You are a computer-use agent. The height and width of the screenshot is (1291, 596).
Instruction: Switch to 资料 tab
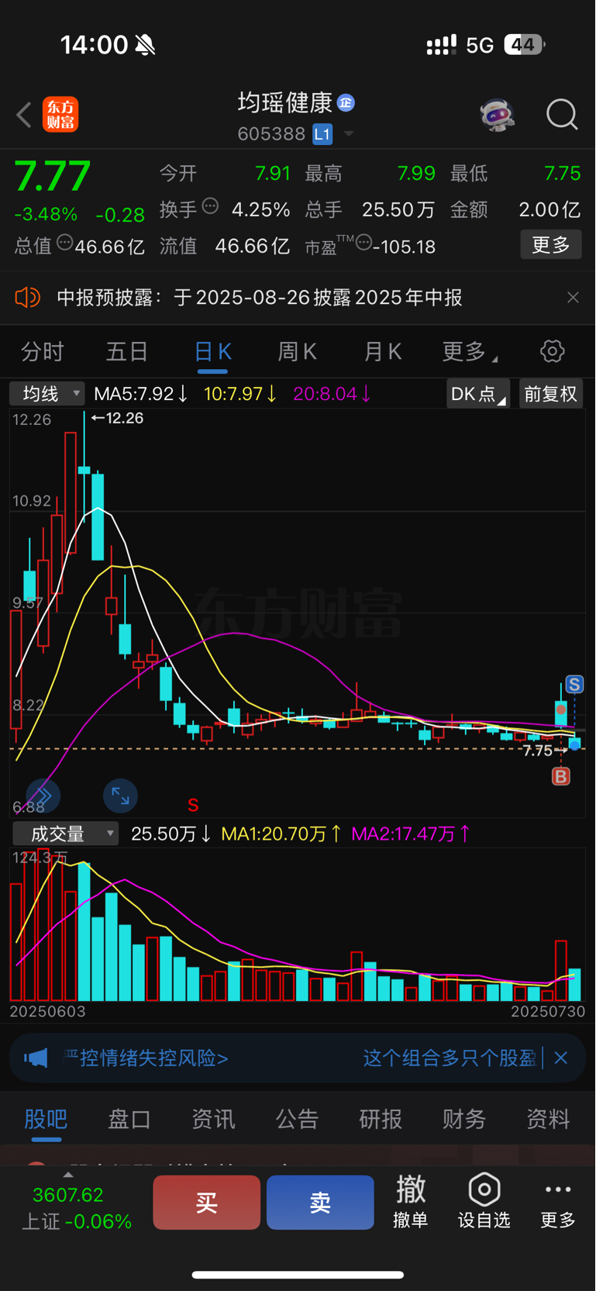[x=548, y=1119]
